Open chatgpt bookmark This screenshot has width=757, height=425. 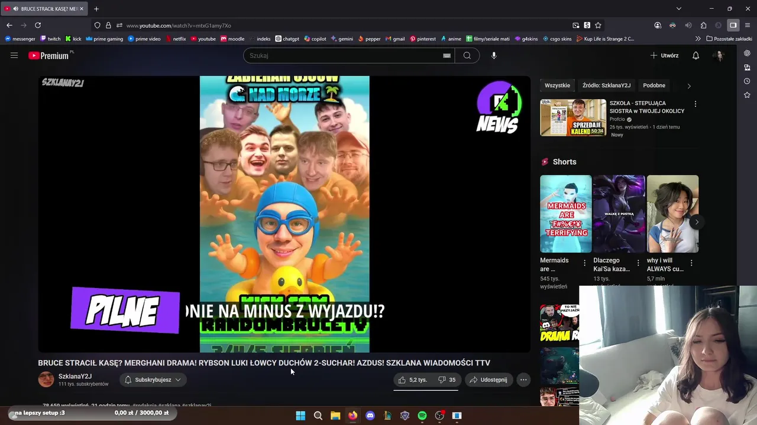tap(287, 39)
